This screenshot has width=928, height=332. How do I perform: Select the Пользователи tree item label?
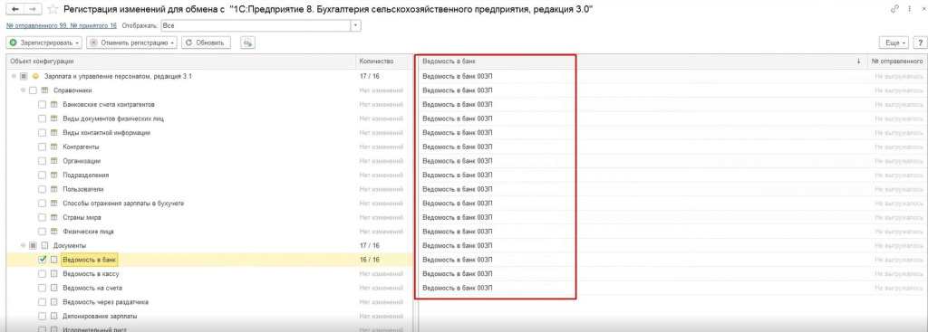pyautogui.click(x=82, y=189)
